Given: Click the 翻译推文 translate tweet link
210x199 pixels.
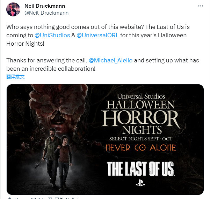Looking at the screenshot, I should click(x=15, y=77).
